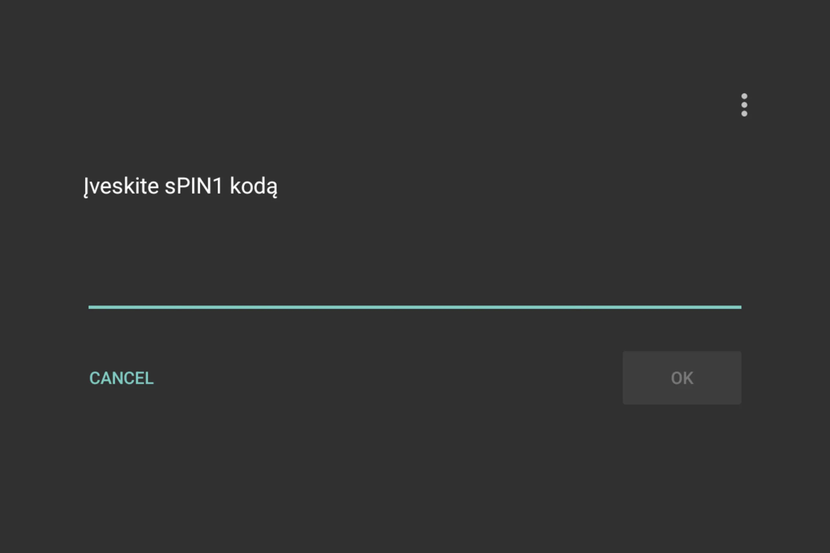This screenshot has height=553, width=830.
Task: Choose CANCEL to abort PIN entry
Action: point(121,378)
